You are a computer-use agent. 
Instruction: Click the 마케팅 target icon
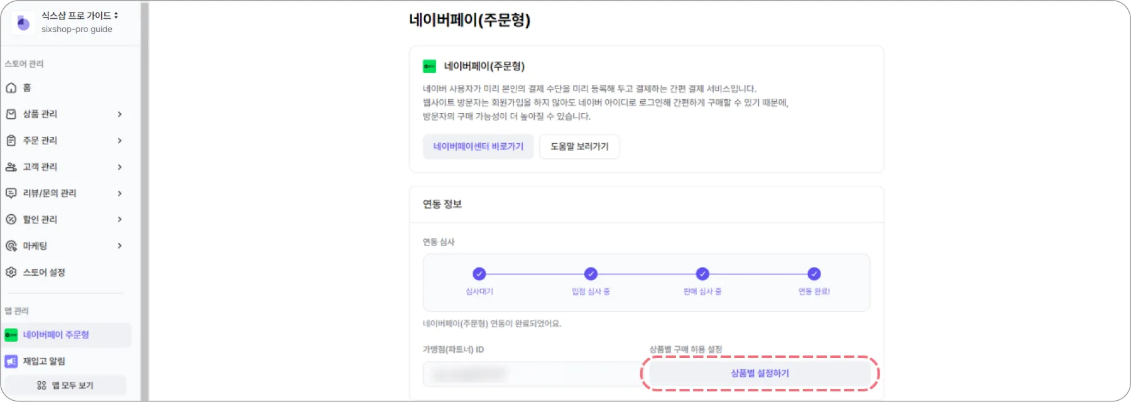pyautogui.click(x=11, y=246)
